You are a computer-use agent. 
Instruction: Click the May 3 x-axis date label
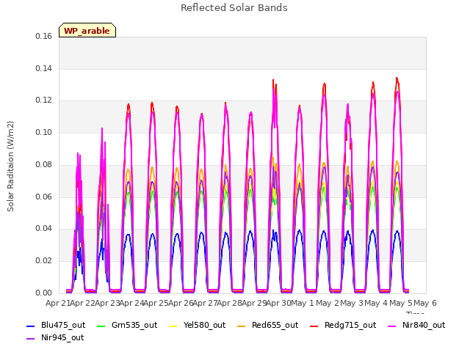(351, 303)
